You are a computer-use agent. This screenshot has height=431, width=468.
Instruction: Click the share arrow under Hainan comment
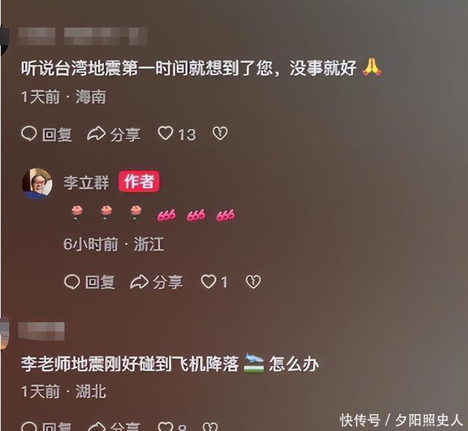pyautogui.click(x=96, y=134)
